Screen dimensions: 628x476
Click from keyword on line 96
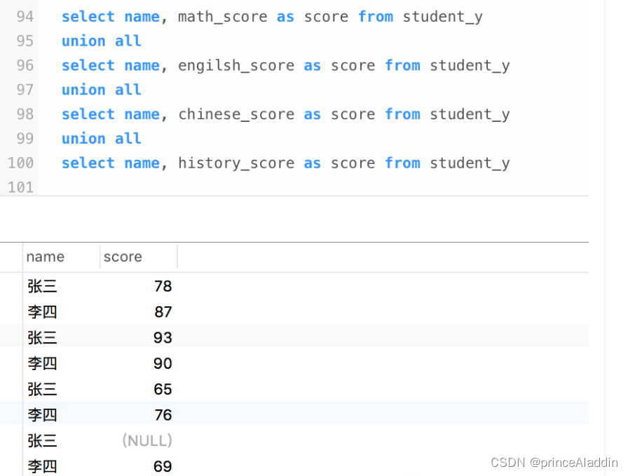[402, 66]
